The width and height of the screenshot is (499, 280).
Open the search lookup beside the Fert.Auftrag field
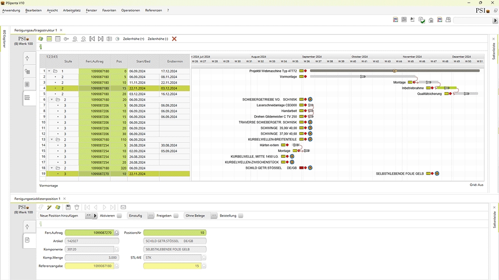[117, 233]
